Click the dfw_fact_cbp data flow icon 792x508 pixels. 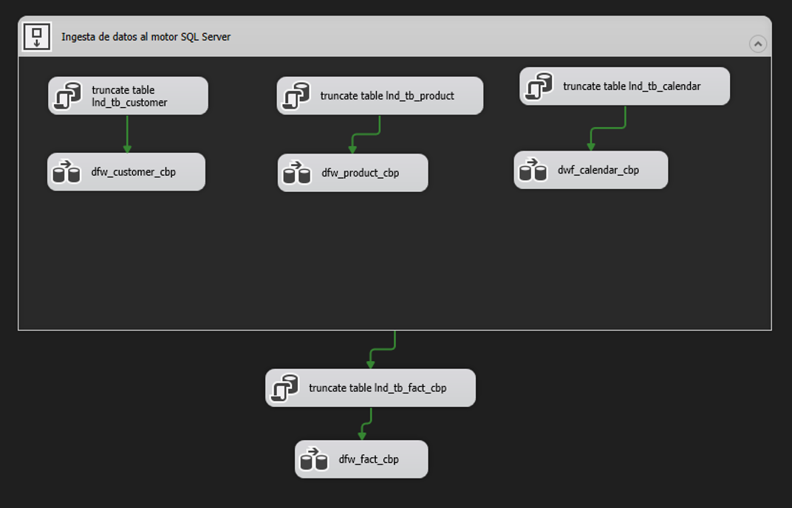[314, 459]
